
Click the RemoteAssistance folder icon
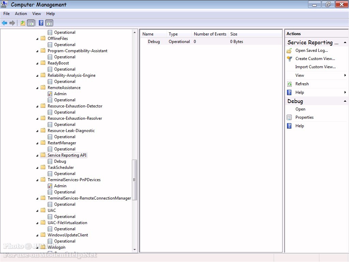coord(43,88)
